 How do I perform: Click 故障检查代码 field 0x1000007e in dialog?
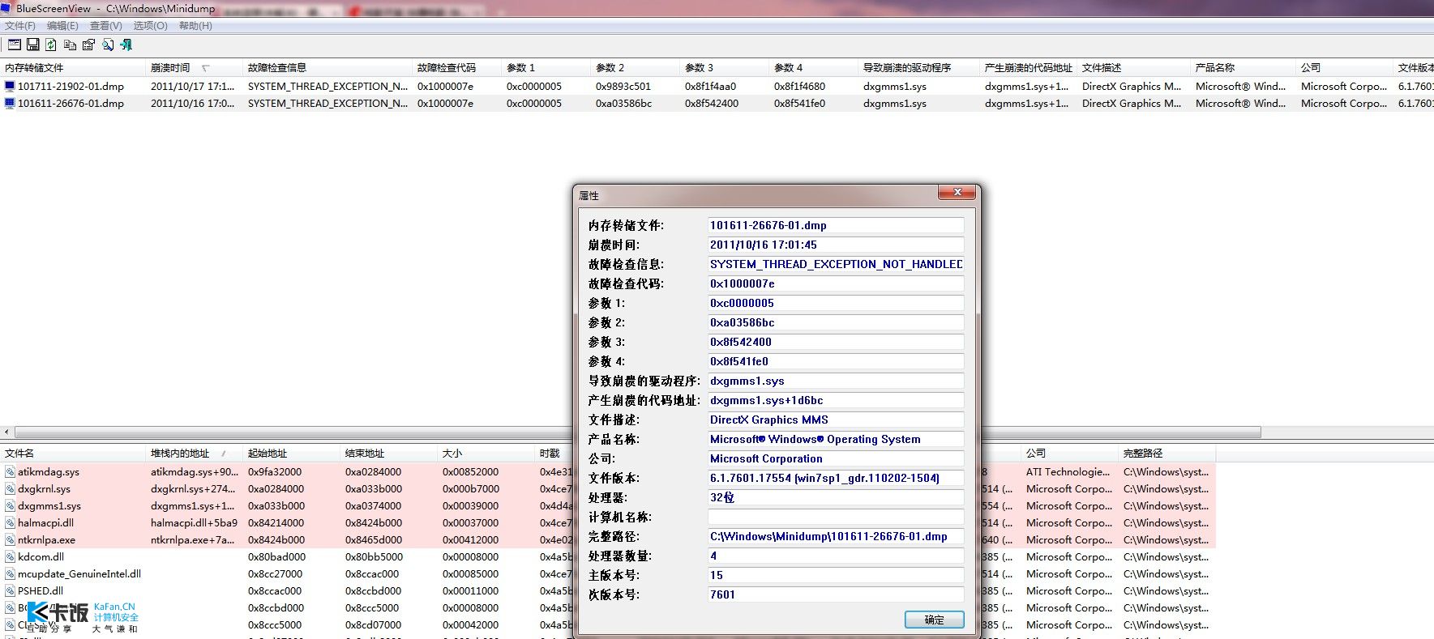coord(836,283)
